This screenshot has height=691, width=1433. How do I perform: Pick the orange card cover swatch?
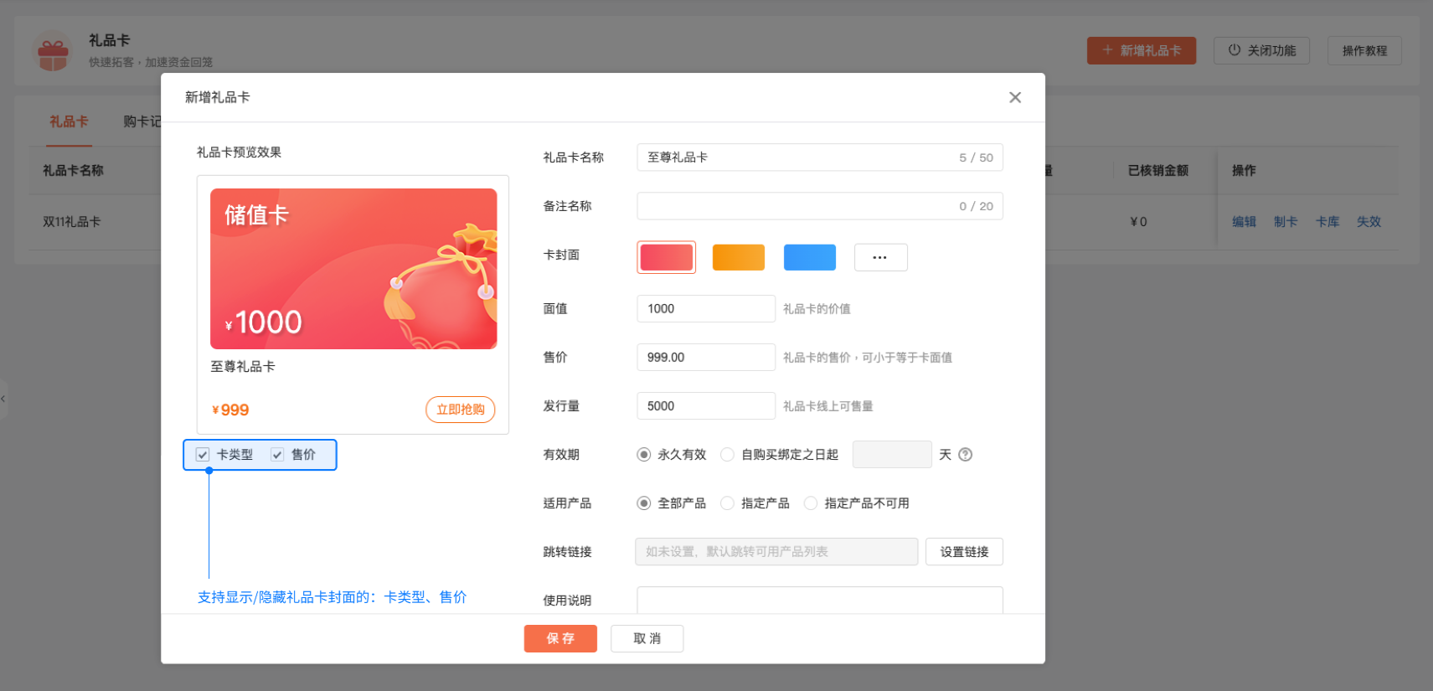point(738,257)
